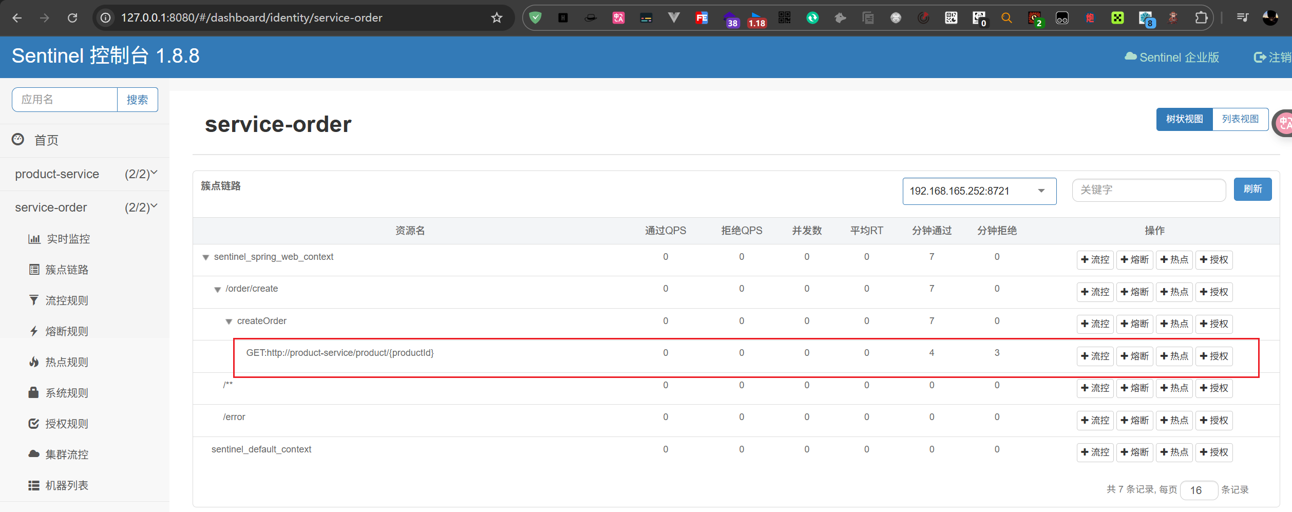Click the 集群流控 cloud icon
The width and height of the screenshot is (1292, 512).
pos(34,454)
